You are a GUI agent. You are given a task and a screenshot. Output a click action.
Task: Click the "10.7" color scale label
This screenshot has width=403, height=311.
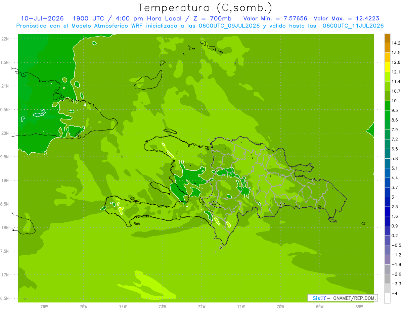coord(396,91)
